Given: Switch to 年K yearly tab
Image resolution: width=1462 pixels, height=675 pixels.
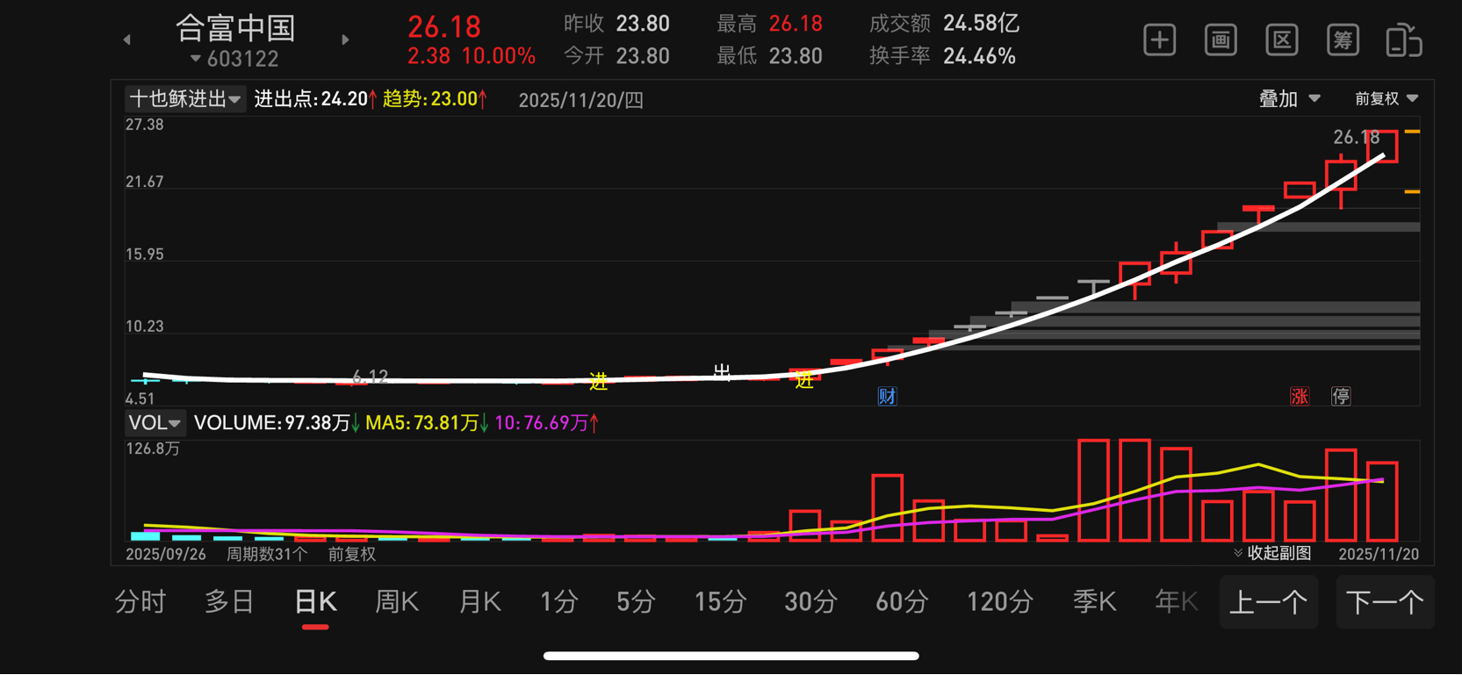Looking at the screenshot, I should (1177, 602).
